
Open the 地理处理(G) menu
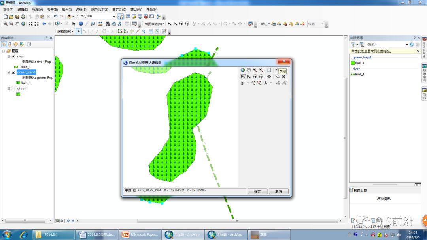click(99, 9)
